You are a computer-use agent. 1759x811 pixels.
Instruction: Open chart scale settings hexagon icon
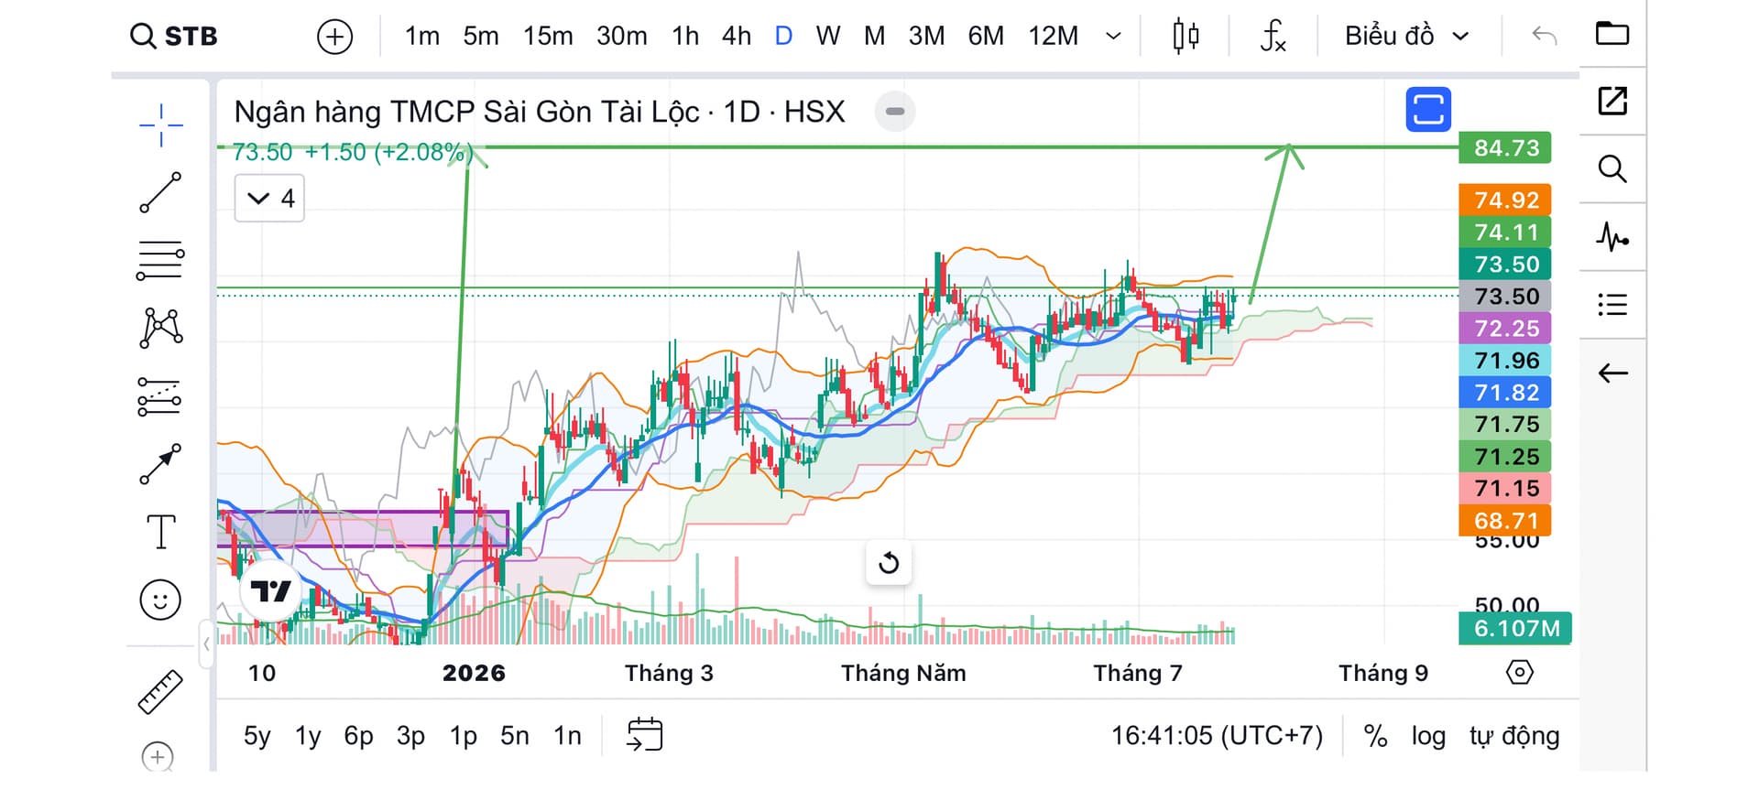click(x=1519, y=673)
